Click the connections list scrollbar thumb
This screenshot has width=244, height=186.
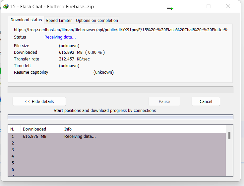[229, 135]
